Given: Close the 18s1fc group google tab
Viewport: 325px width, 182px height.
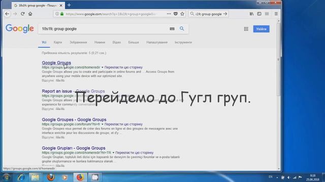Looking at the screenshot, I should pos(61,6).
